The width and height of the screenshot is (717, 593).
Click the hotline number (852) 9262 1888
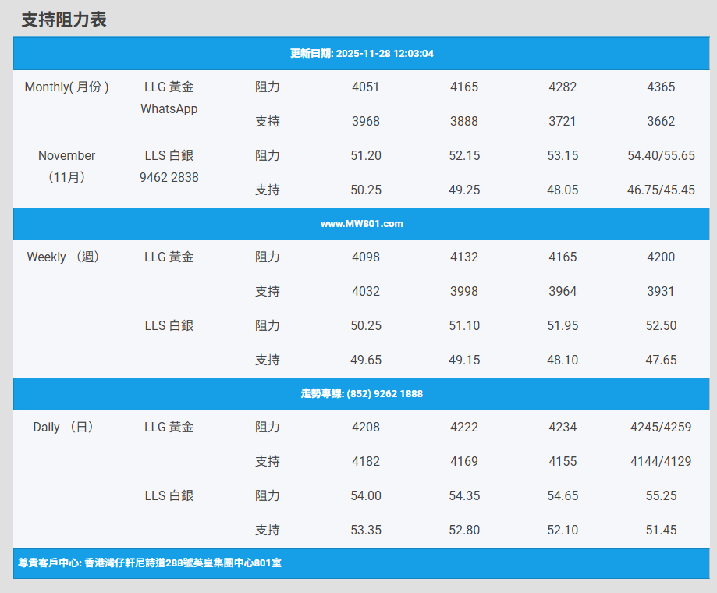pyautogui.click(x=361, y=394)
